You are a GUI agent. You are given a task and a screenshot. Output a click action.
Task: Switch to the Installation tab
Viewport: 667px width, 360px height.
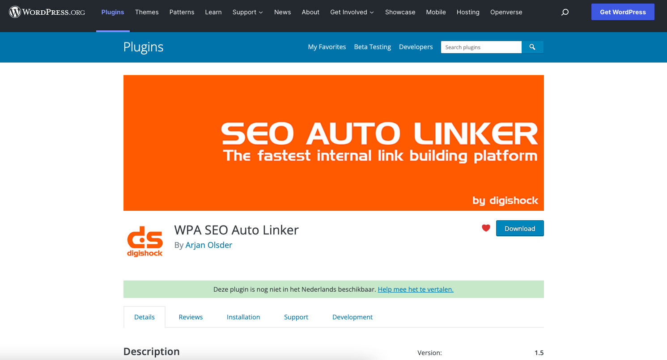coord(243,317)
